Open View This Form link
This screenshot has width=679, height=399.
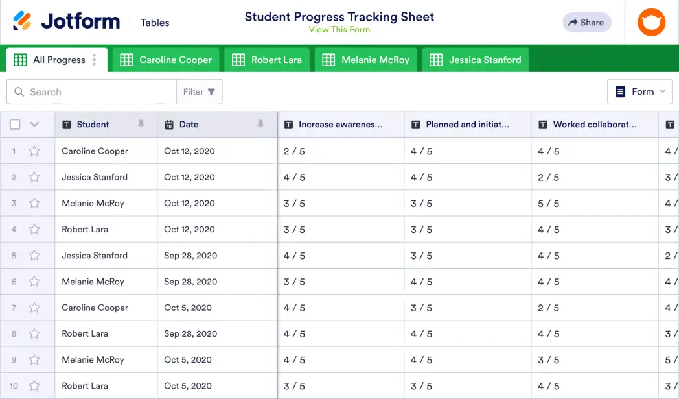point(339,29)
